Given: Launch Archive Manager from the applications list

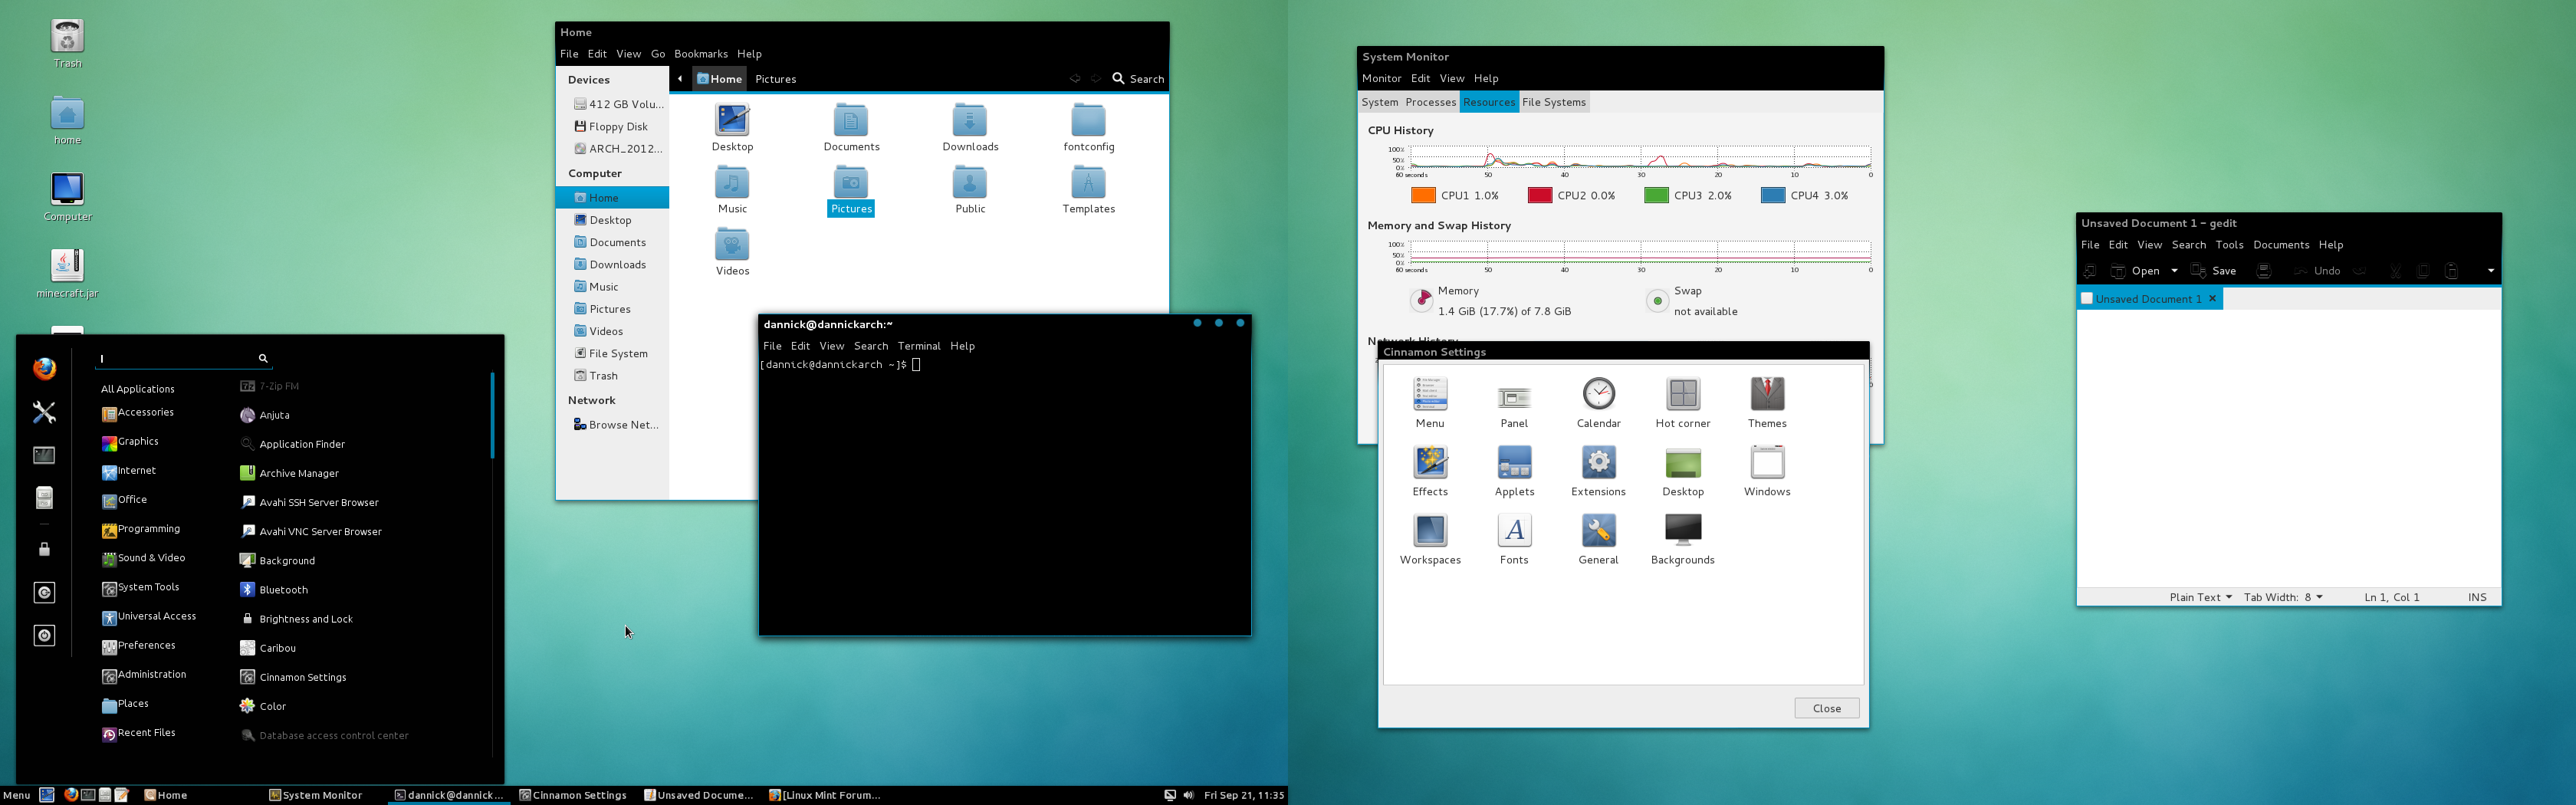Looking at the screenshot, I should [x=290, y=473].
